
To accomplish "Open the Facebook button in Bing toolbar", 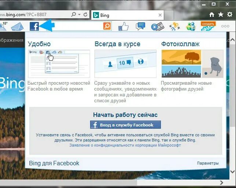I will tap(34, 26).
